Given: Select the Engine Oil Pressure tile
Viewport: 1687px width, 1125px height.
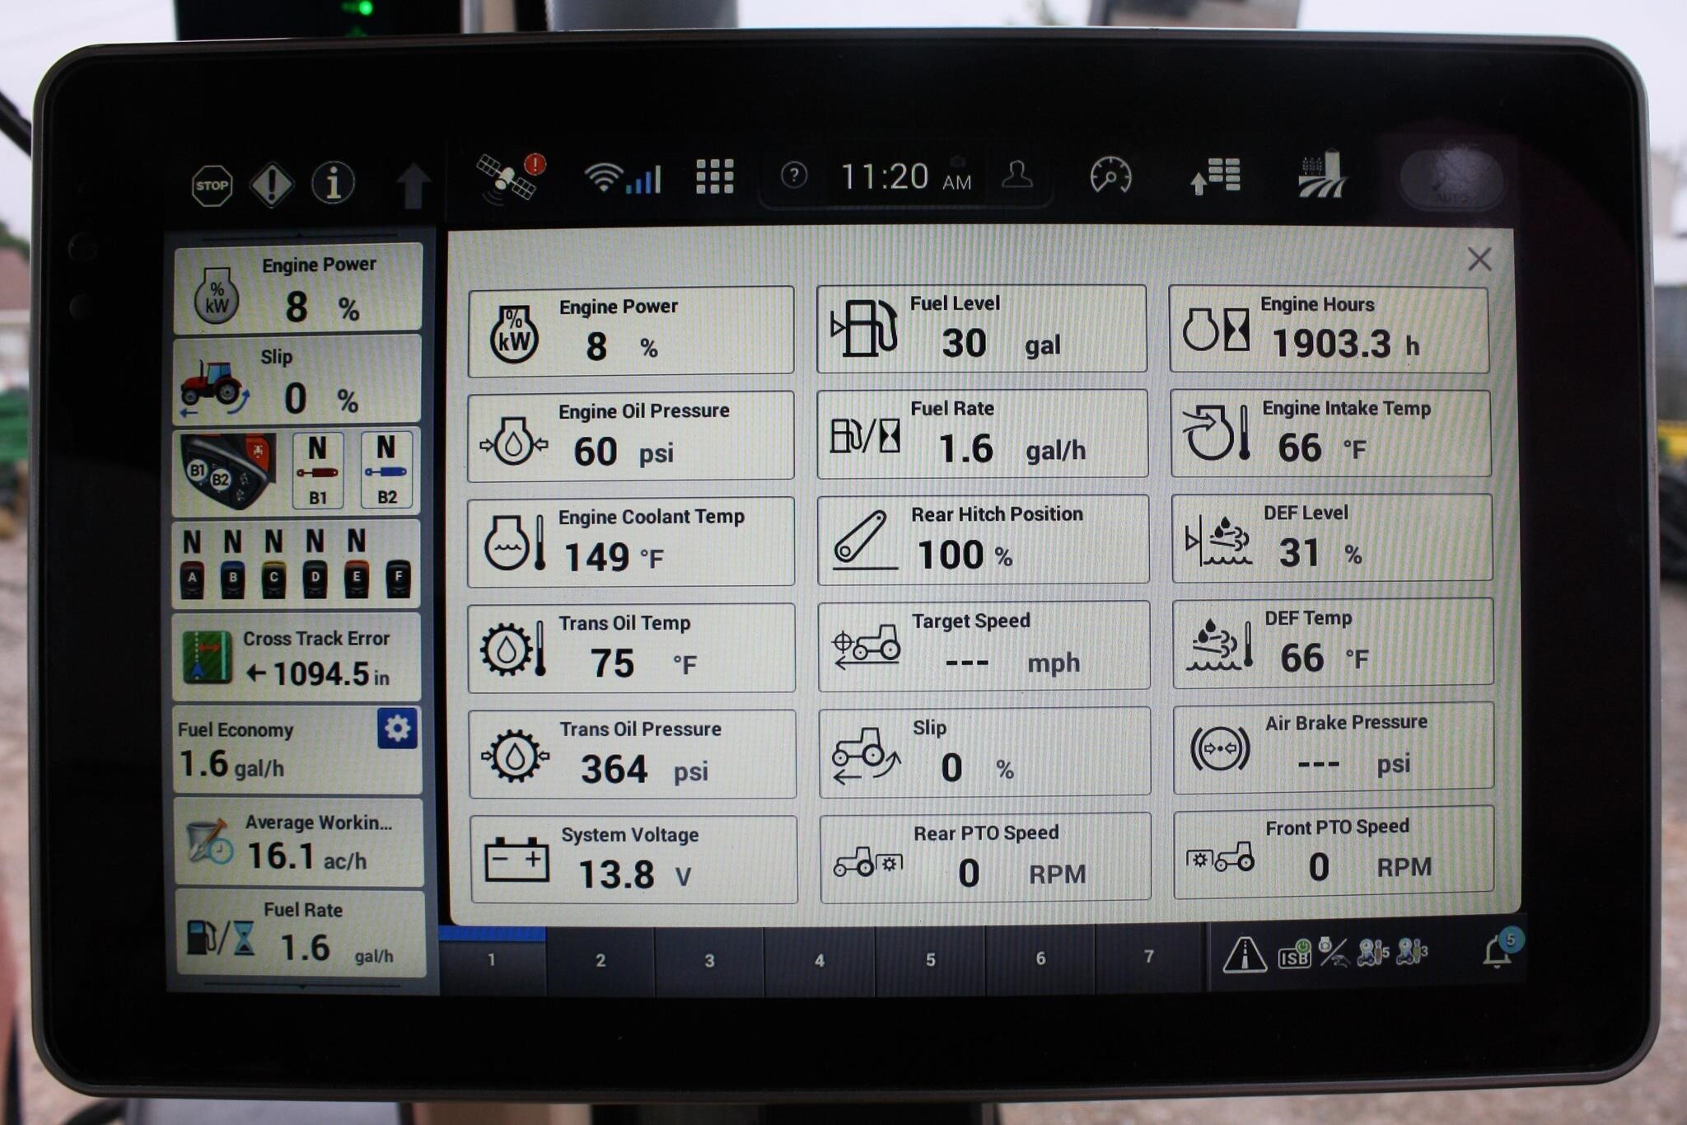Looking at the screenshot, I should [x=631, y=436].
